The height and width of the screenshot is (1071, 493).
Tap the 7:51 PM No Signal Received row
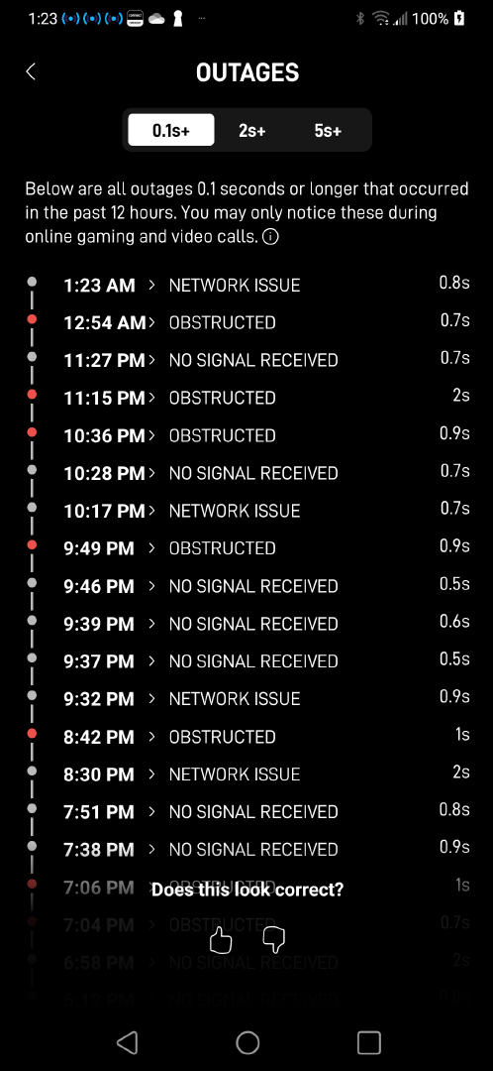(x=249, y=811)
